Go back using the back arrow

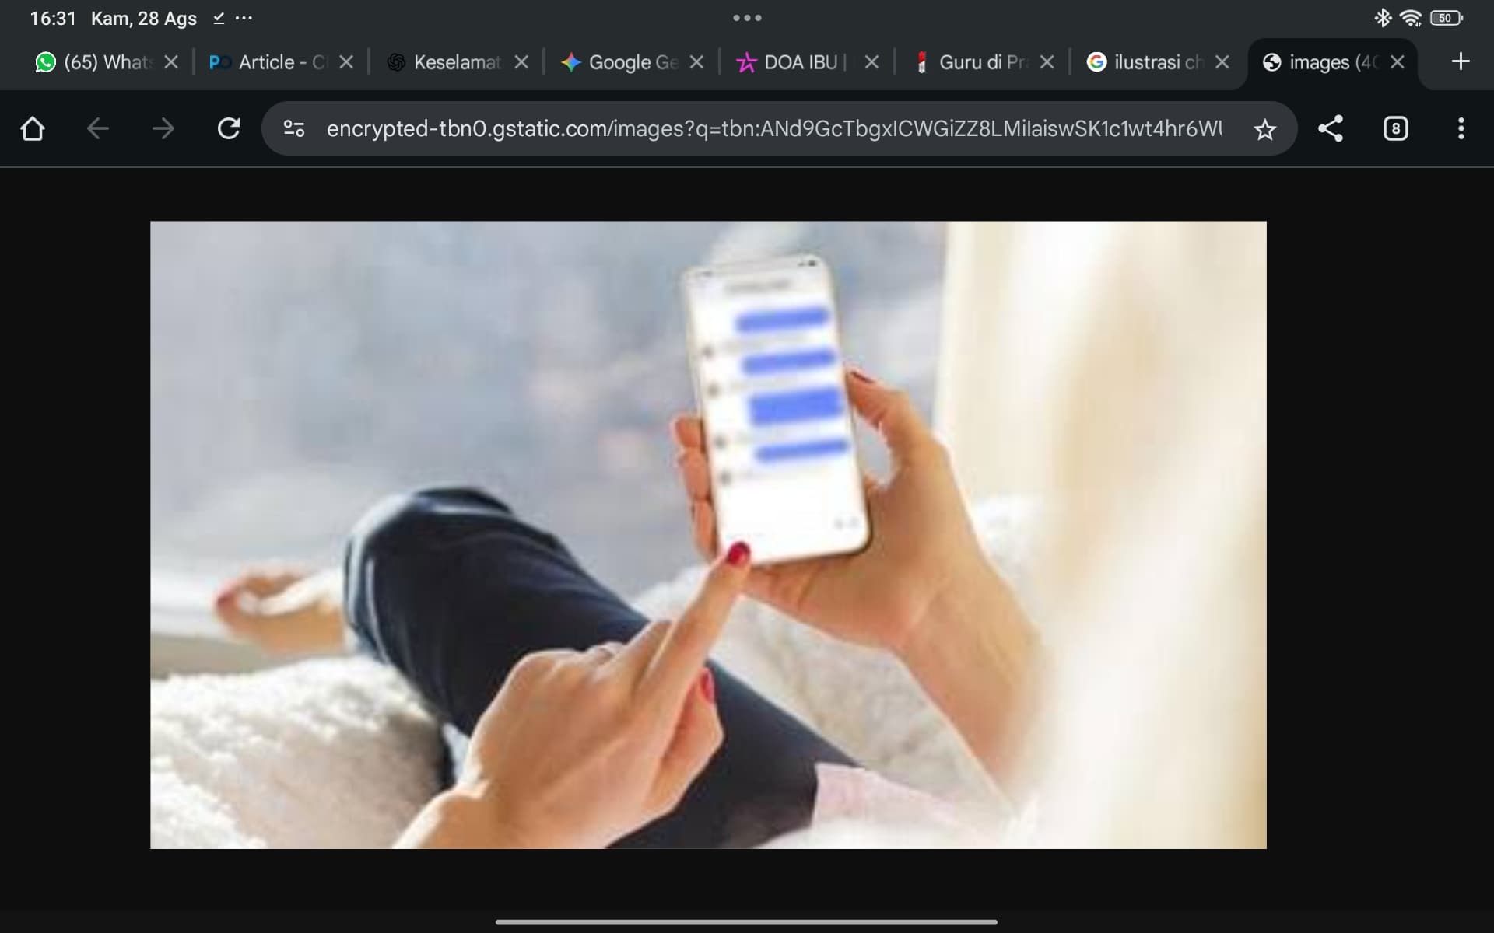pos(97,128)
